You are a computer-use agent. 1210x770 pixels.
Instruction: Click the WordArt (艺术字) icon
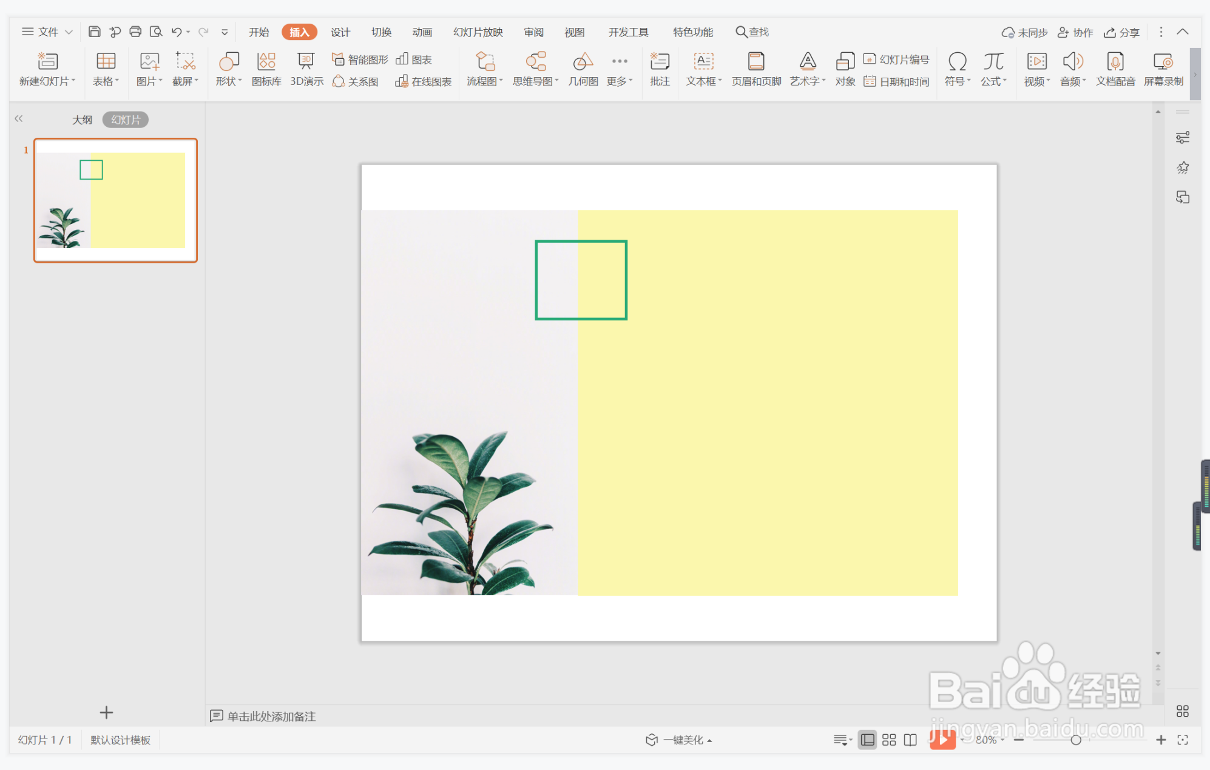click(x=808, y=61)
